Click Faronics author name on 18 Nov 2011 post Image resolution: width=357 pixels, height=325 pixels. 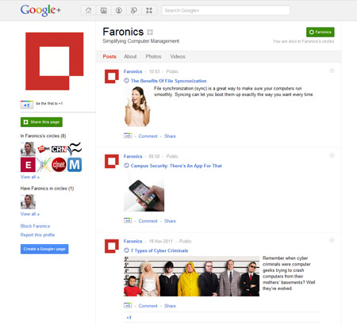click(x=132, y=241)
